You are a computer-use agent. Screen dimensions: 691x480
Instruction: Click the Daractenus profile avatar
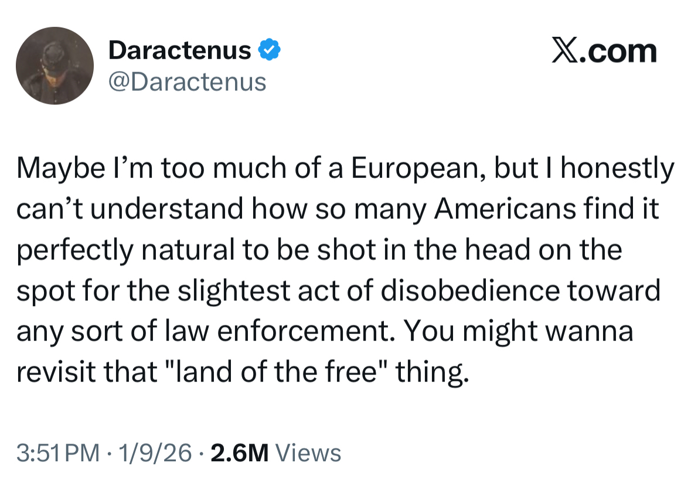coord(55,66)
